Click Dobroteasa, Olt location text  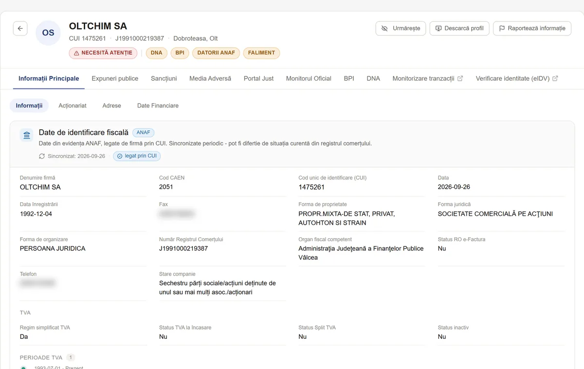coord(196,38)
